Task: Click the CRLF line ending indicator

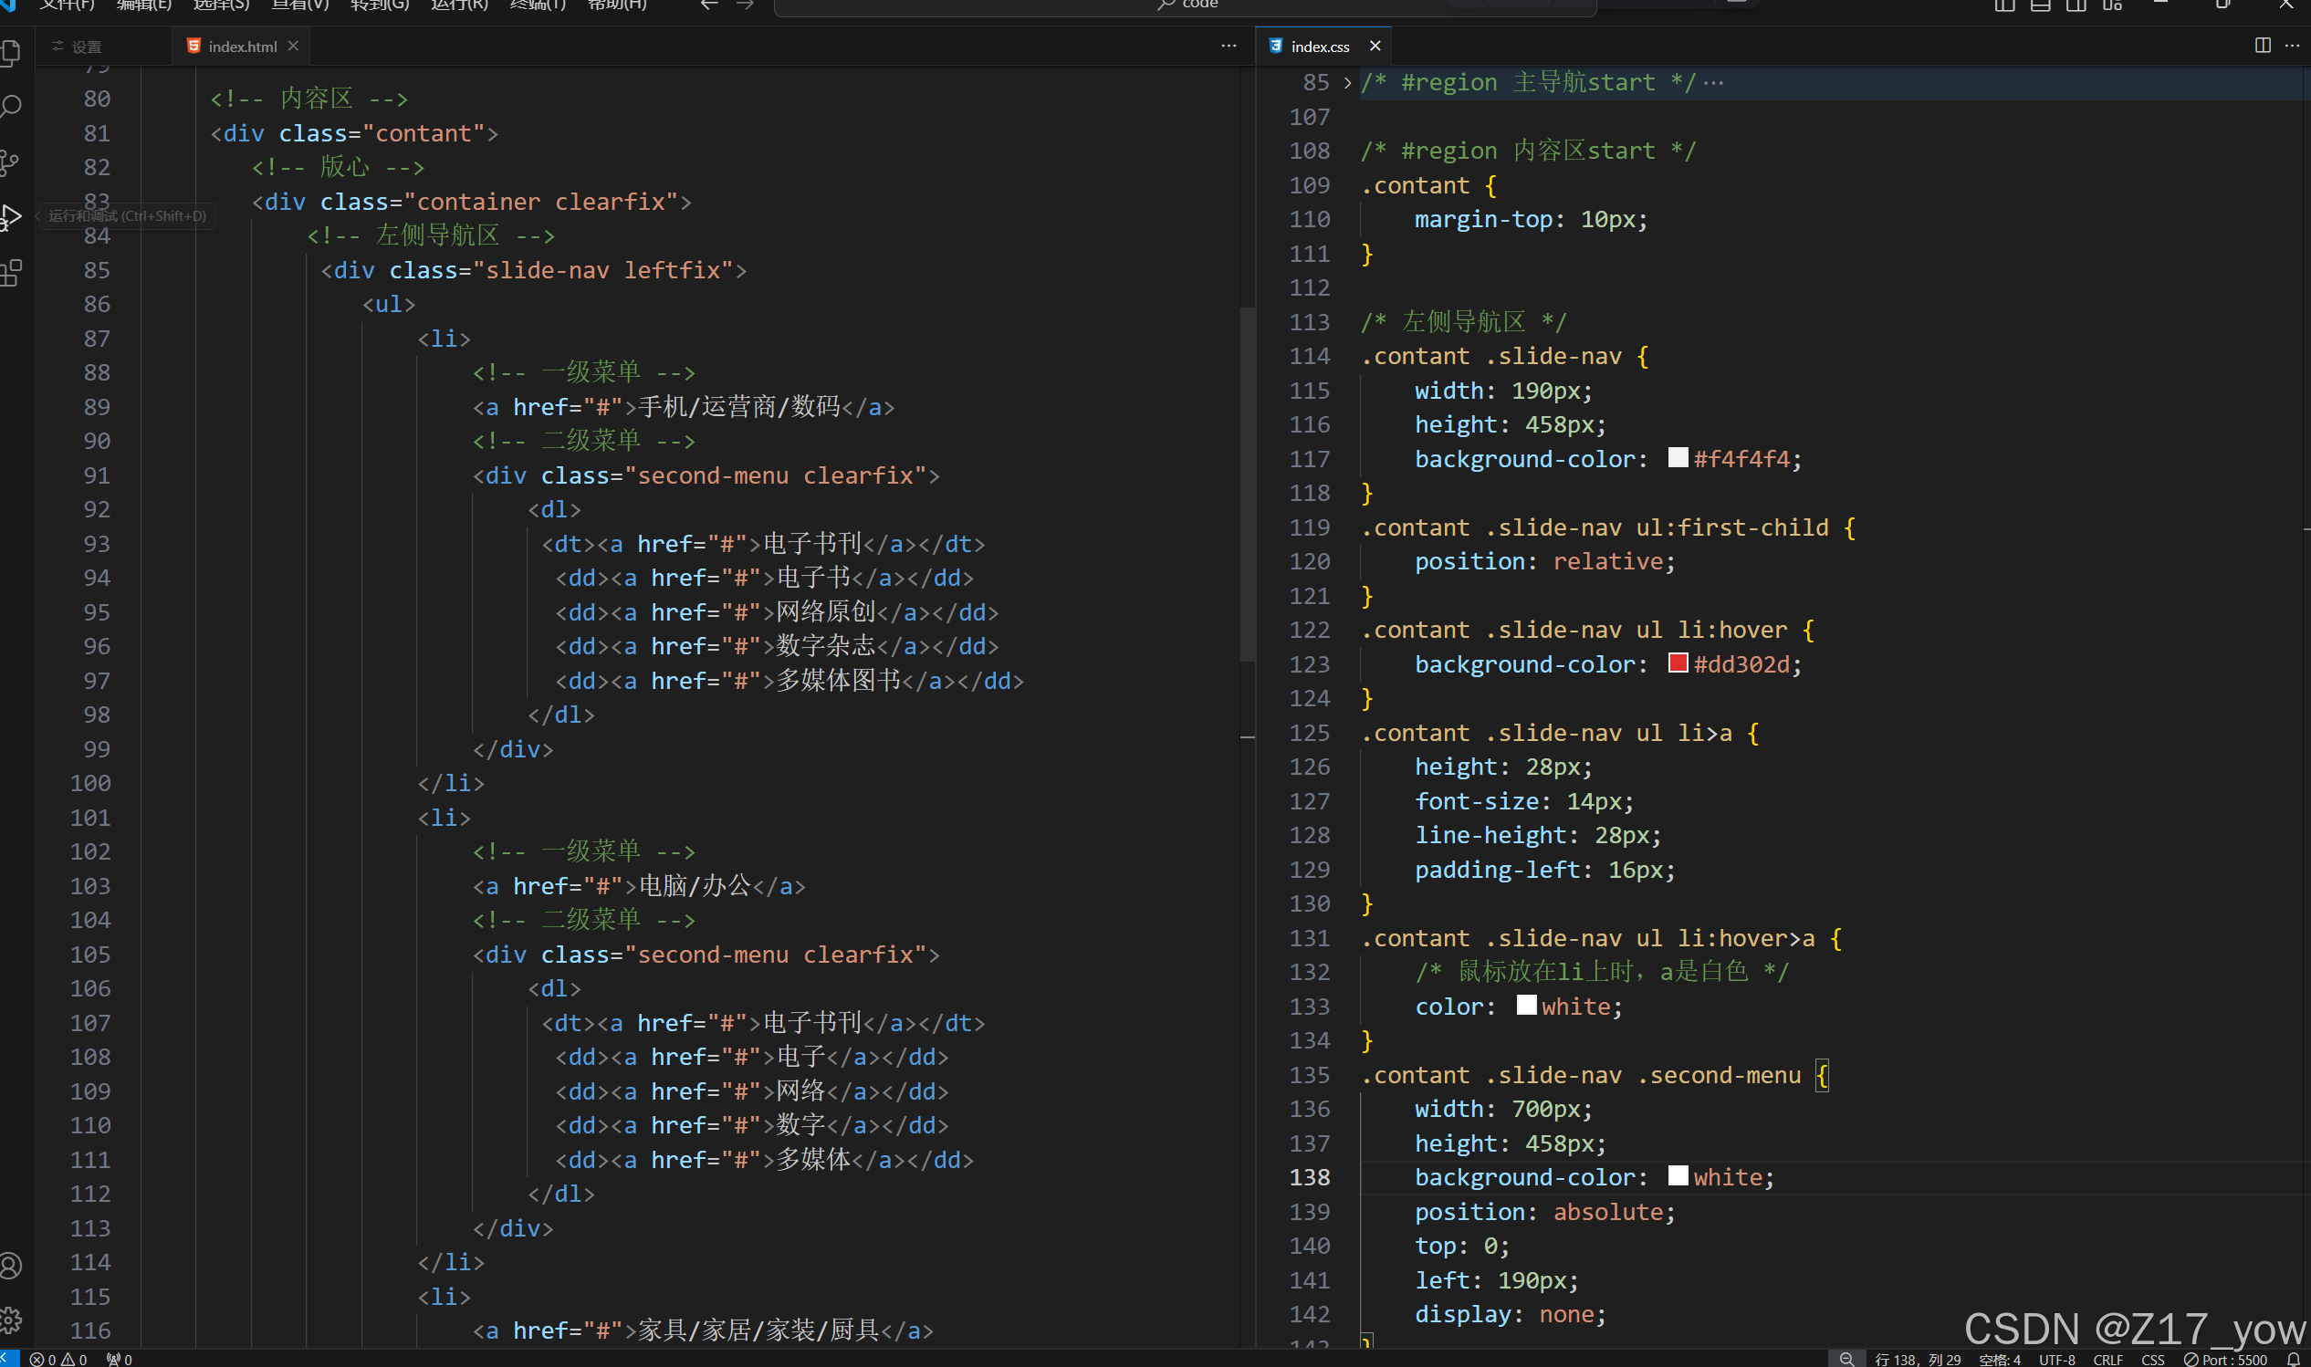Action: click(2107, 1360)
